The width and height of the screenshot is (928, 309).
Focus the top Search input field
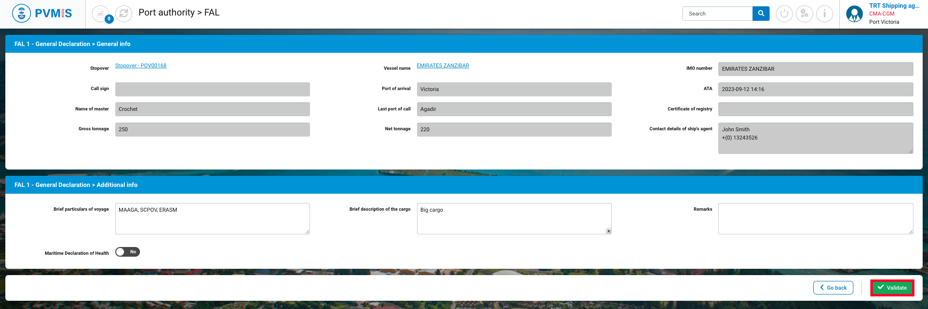coord(717,14)
